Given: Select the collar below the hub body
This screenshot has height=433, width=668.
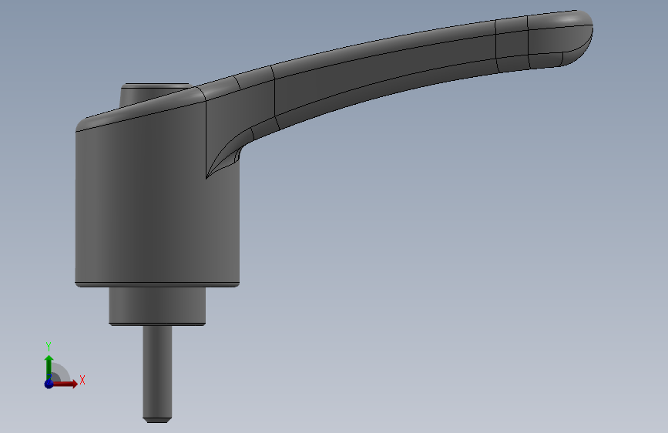Looking at the screenshot, I should [x=157, y=306].
